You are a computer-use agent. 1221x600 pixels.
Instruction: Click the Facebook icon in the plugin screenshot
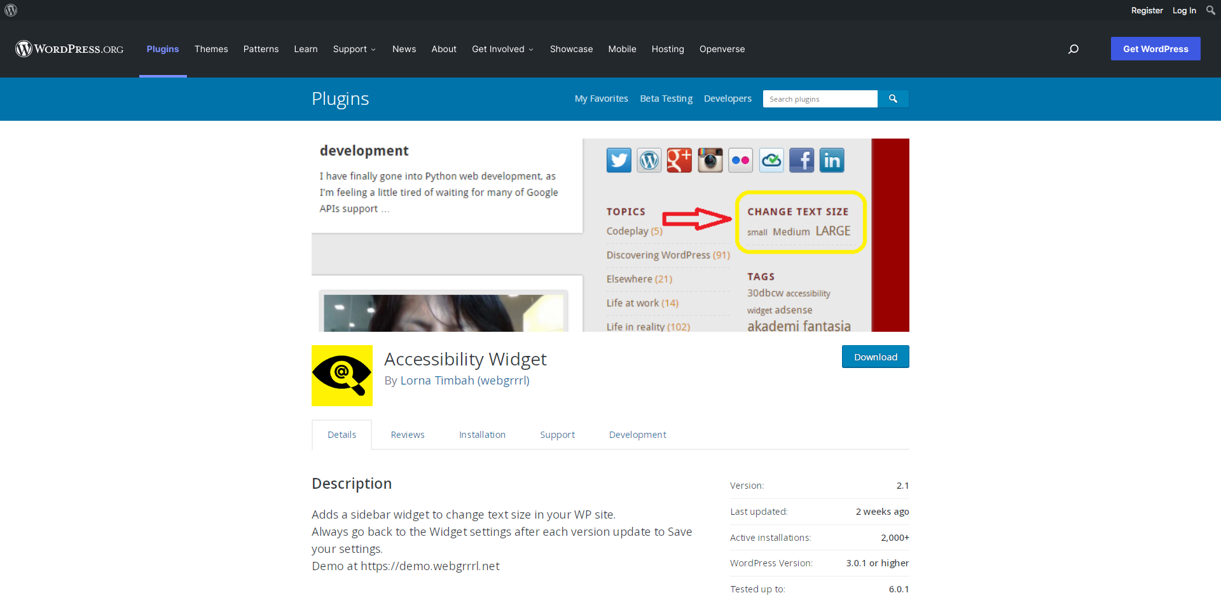(801, 160)
